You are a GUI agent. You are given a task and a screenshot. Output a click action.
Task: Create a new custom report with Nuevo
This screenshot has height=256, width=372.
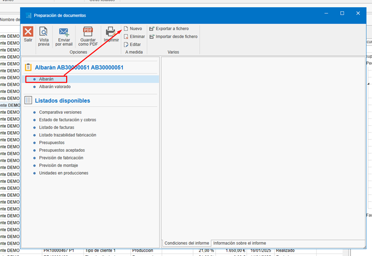(133, 28)
